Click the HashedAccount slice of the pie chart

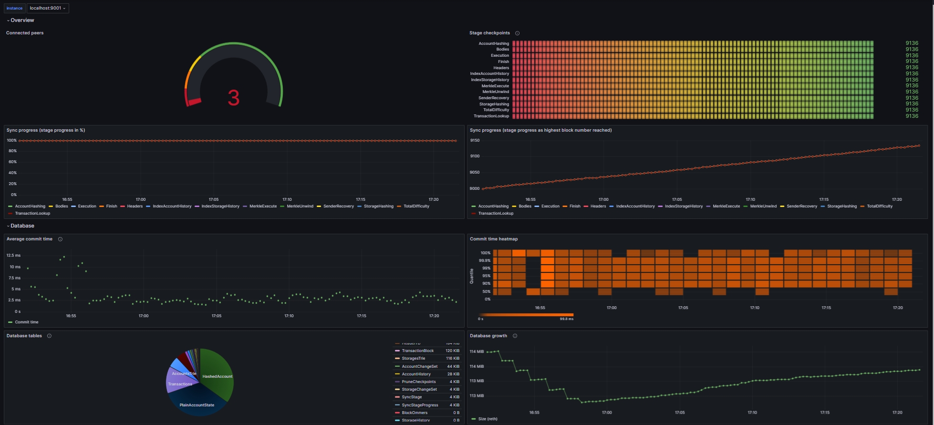(x=217, y=376)
